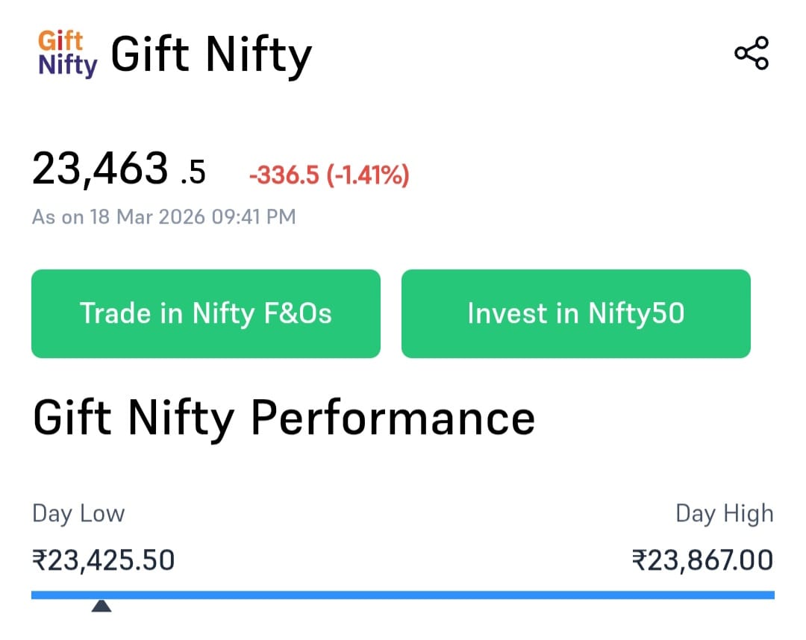Open Invest in Nifty50
Viewport: 806px width, 640px height.
tap(575, 313)
